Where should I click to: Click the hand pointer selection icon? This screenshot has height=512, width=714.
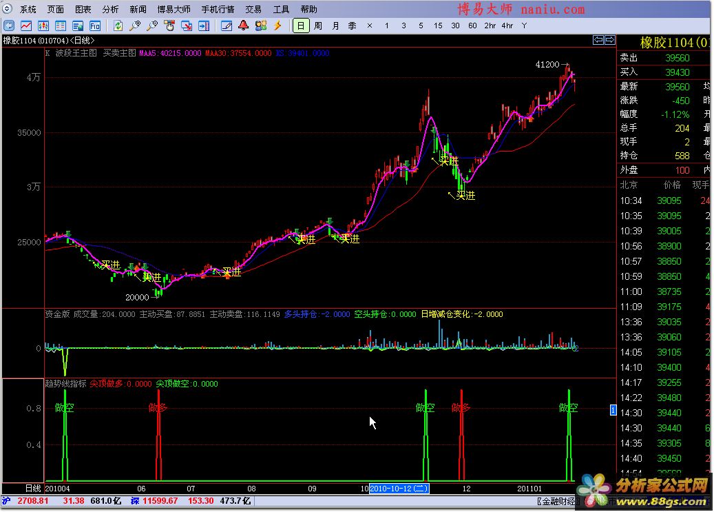pos(169,26)
